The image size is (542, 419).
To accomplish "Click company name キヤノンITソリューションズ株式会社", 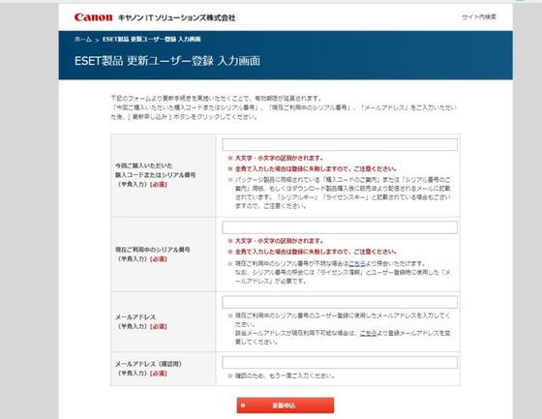I will click(176, 17).
